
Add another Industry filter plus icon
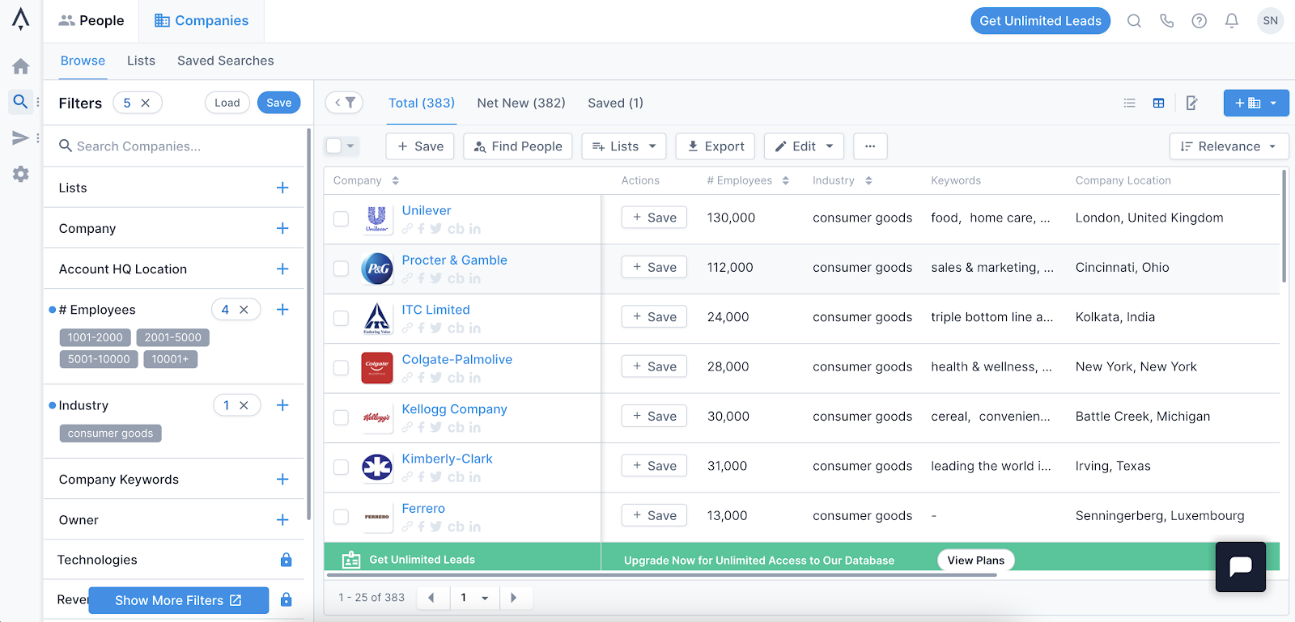(282, 405)
